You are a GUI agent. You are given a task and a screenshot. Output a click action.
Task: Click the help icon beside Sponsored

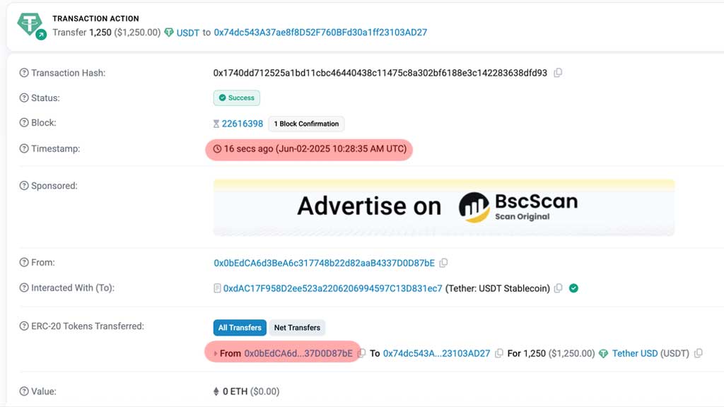tap(24, 186)
